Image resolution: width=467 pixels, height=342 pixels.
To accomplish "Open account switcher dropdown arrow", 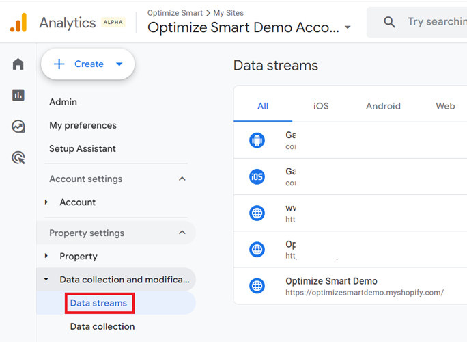I will [x=348, y=27].
